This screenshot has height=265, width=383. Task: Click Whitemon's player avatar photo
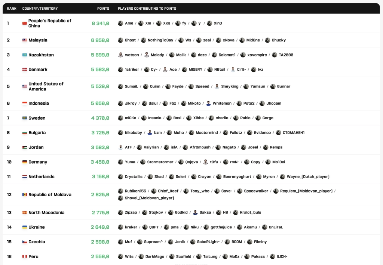(208, 104)
